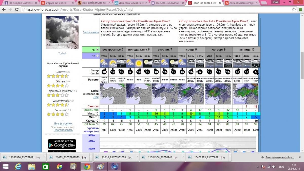Open the Все link under Карта снегопадов
Viewport: 304px width, 171px height.
pyautogui.click(x=96, y=97)
